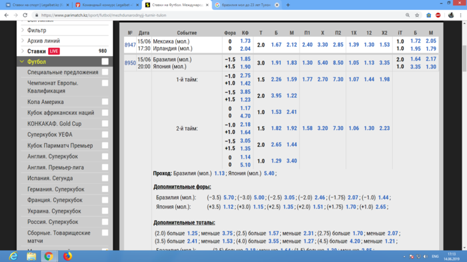Image resolution: width=467 pixels, height=262 pixels.
Task: Select Япония win odds 8.50
Action: (338, 63)
